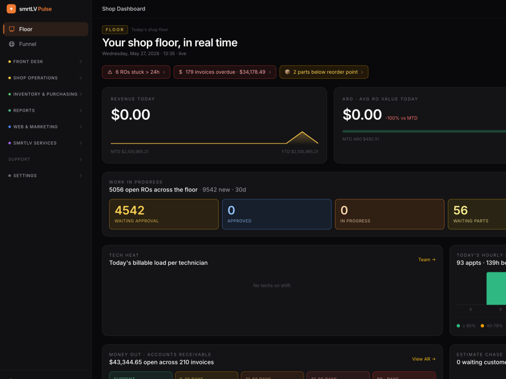Open the 6 ROs stuck > 24h alert
The height and width of the screenshot is (379, 506).
point(136,72)
